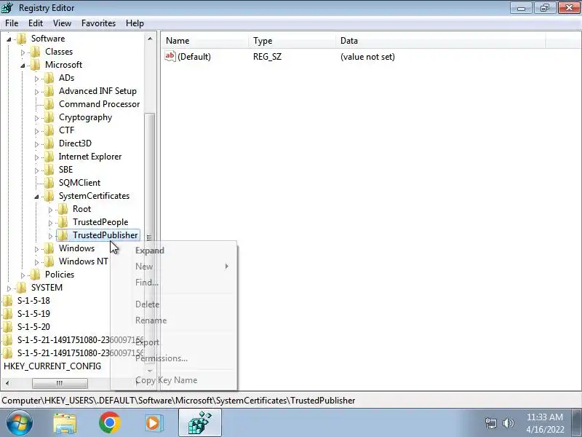Launch Google Chrome from the taskbar
582x437 pixels.
pyautogui.click(x=110, y=423)
